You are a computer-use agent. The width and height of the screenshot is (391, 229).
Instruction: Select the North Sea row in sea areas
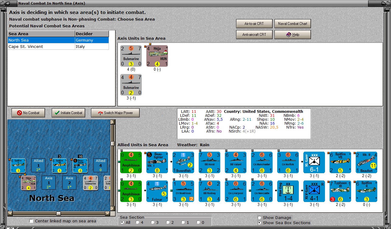click(x=58, y=40)
